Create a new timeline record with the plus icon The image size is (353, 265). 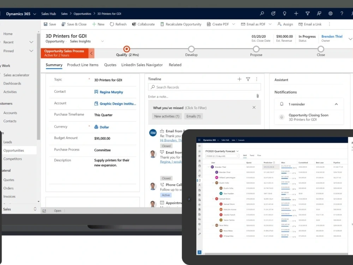(x=239, y=79)
